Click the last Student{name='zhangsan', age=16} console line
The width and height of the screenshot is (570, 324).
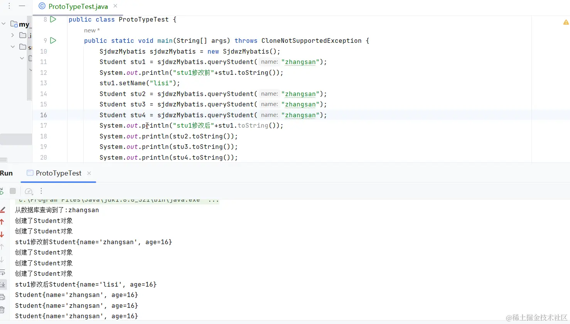coord(77,316)
